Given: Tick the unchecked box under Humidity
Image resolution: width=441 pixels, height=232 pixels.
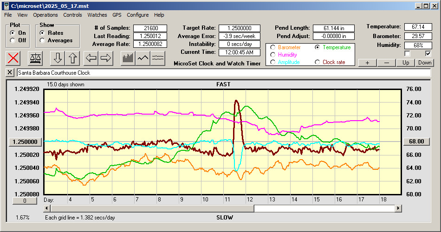Looking at the screenshot, I should pyautogui.click(x=408, y=53).
